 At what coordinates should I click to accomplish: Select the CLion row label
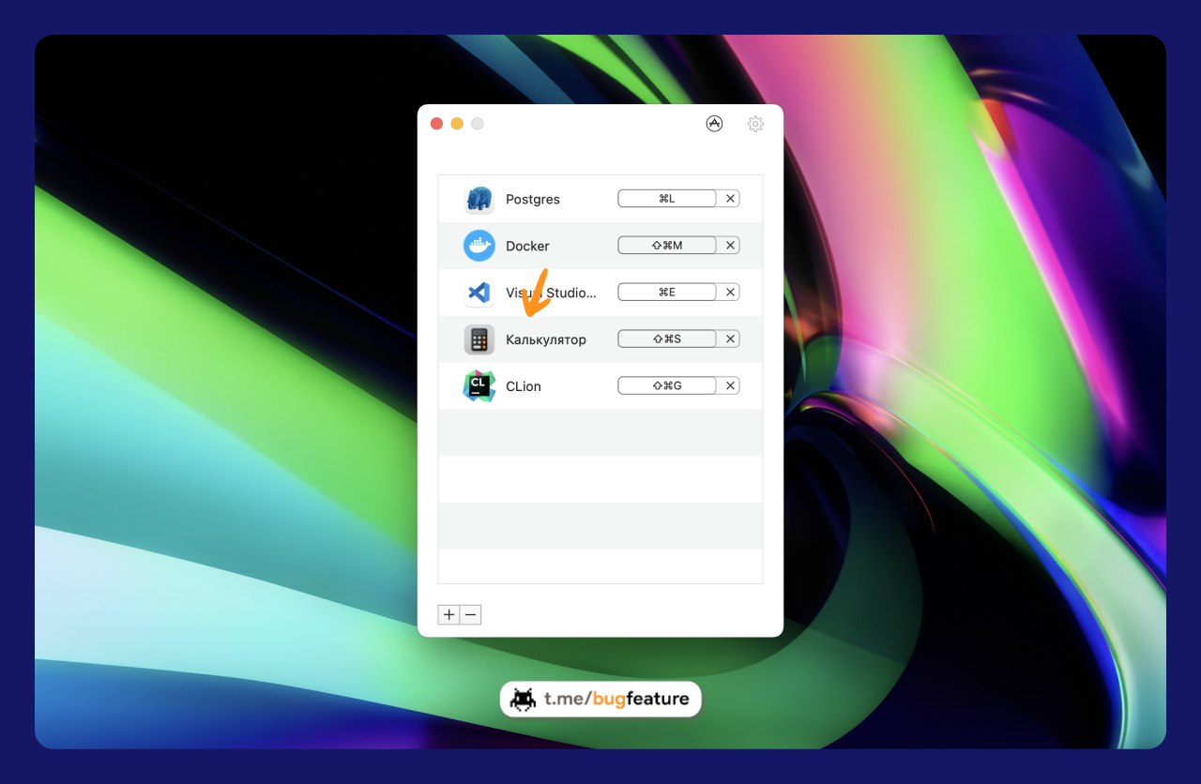click(x=524, y=386)
